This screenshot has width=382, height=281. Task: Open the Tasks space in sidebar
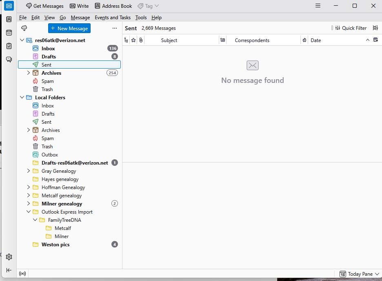tap(9, 46)
